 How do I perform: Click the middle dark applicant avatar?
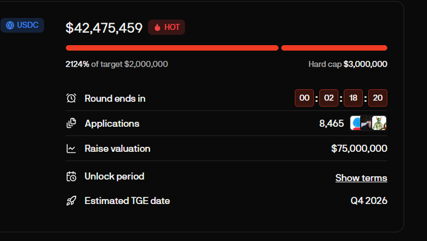pyautogui.click(x=366, y=123)
